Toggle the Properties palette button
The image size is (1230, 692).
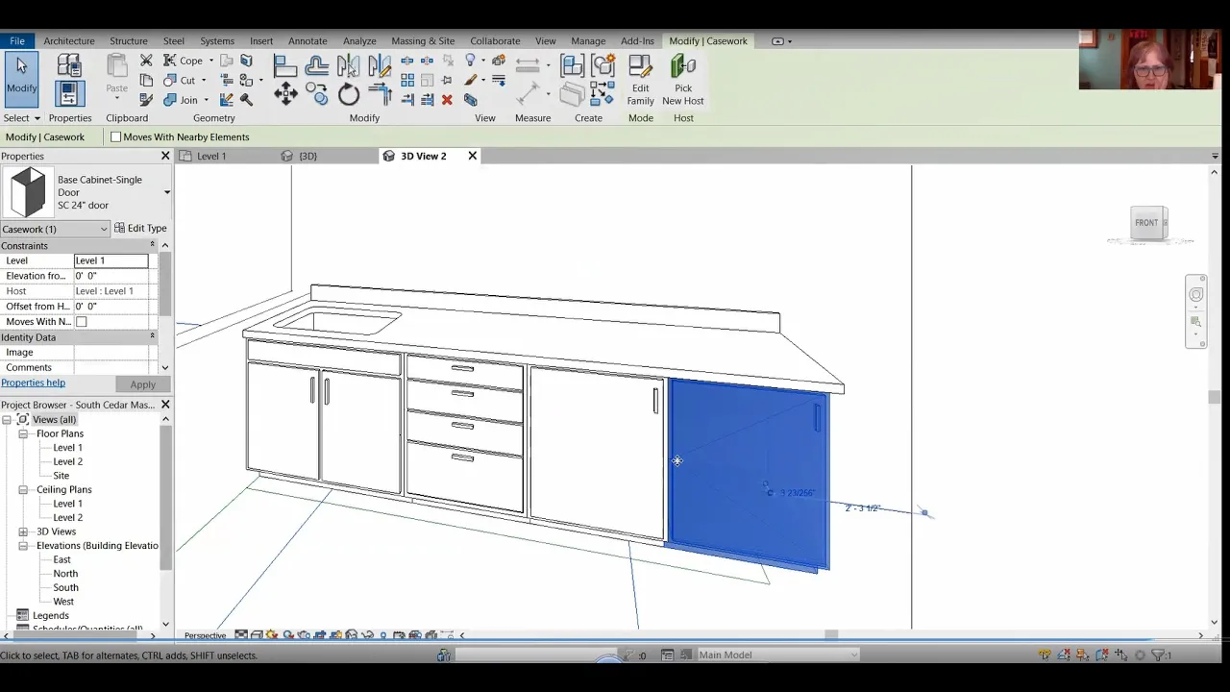coord(69,92)
